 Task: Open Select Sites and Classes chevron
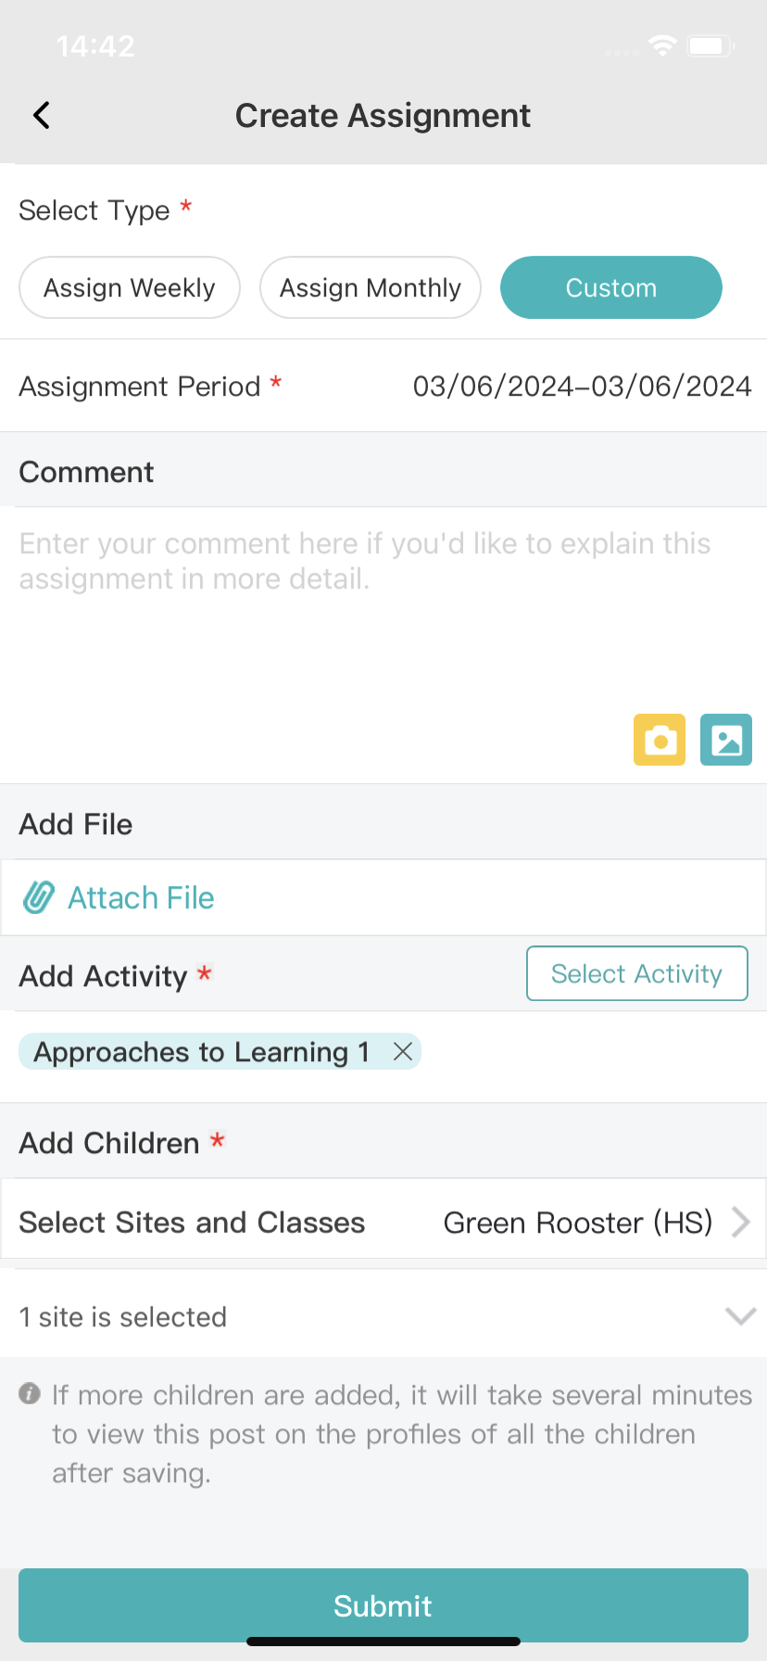click(x=740, y=1223)
